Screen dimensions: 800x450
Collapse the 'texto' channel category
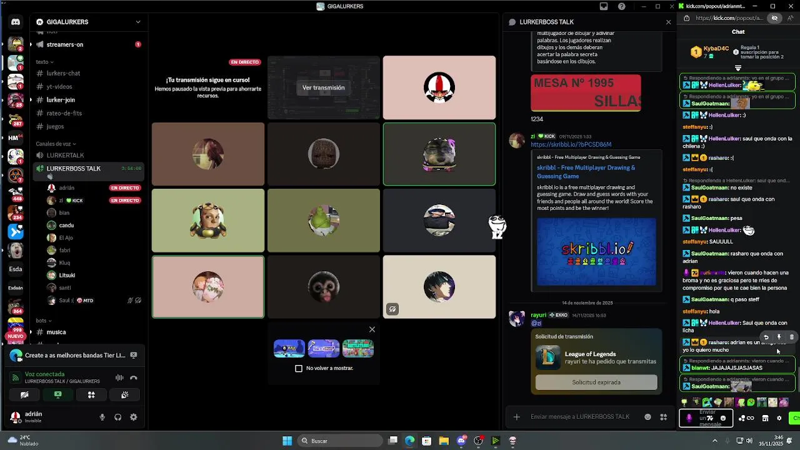tap(44, 62)
